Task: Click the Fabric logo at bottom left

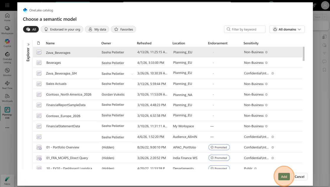Action: 7,181
